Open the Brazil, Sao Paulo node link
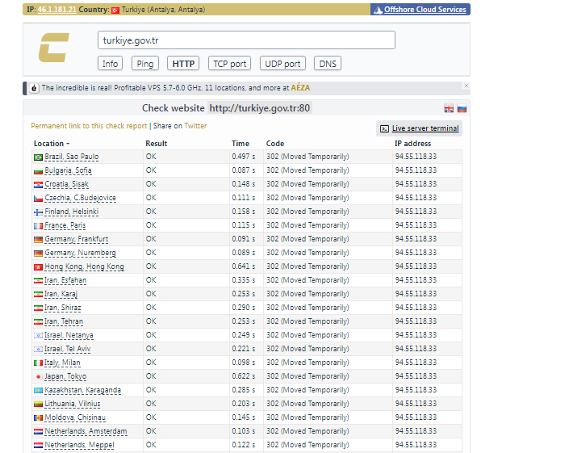The width and height of the screenshot is (569, 453). 72,157
